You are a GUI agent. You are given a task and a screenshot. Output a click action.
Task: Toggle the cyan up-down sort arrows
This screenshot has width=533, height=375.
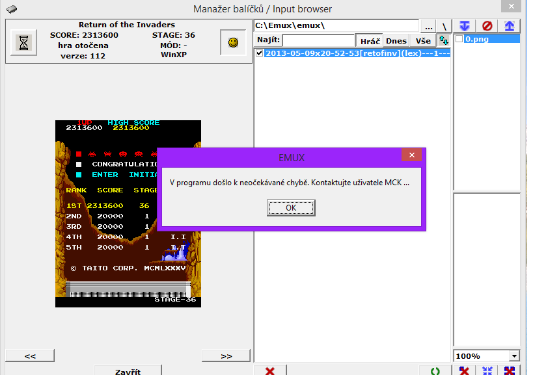point(444,40)
